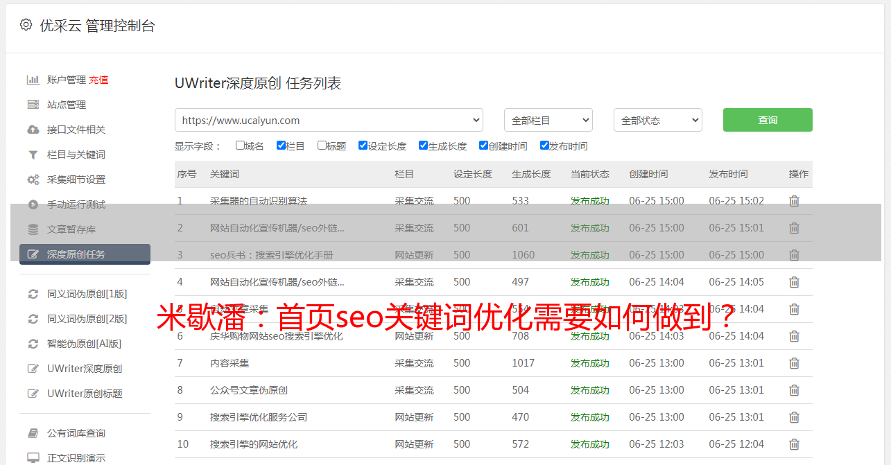The width and height of the screenshot is (891, 465).
Task: Click the 当前状态 column header
Action: click(590, 174)
